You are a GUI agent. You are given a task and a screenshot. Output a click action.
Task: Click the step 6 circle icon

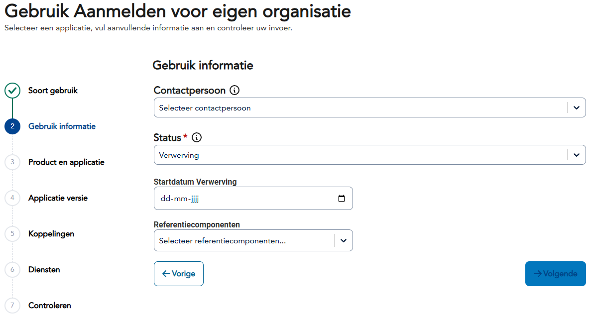[12, 270]
